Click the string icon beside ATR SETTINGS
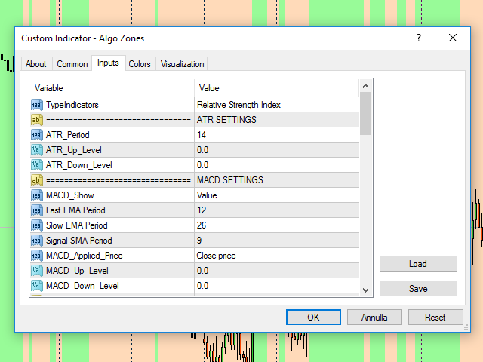 point(37,120)
